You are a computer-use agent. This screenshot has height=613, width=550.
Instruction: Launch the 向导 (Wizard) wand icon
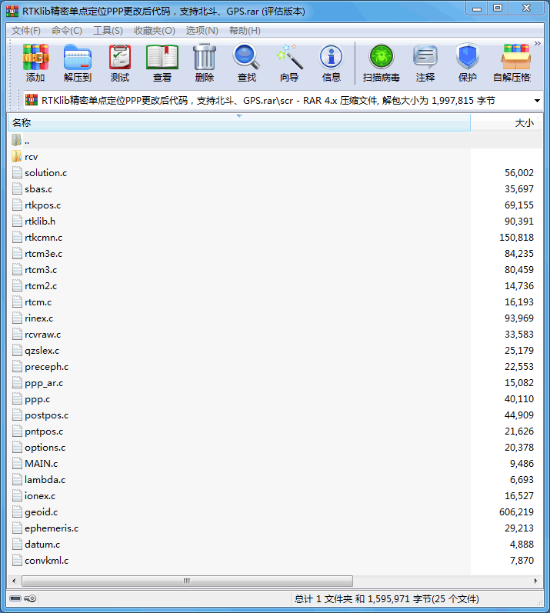[289, 63]
